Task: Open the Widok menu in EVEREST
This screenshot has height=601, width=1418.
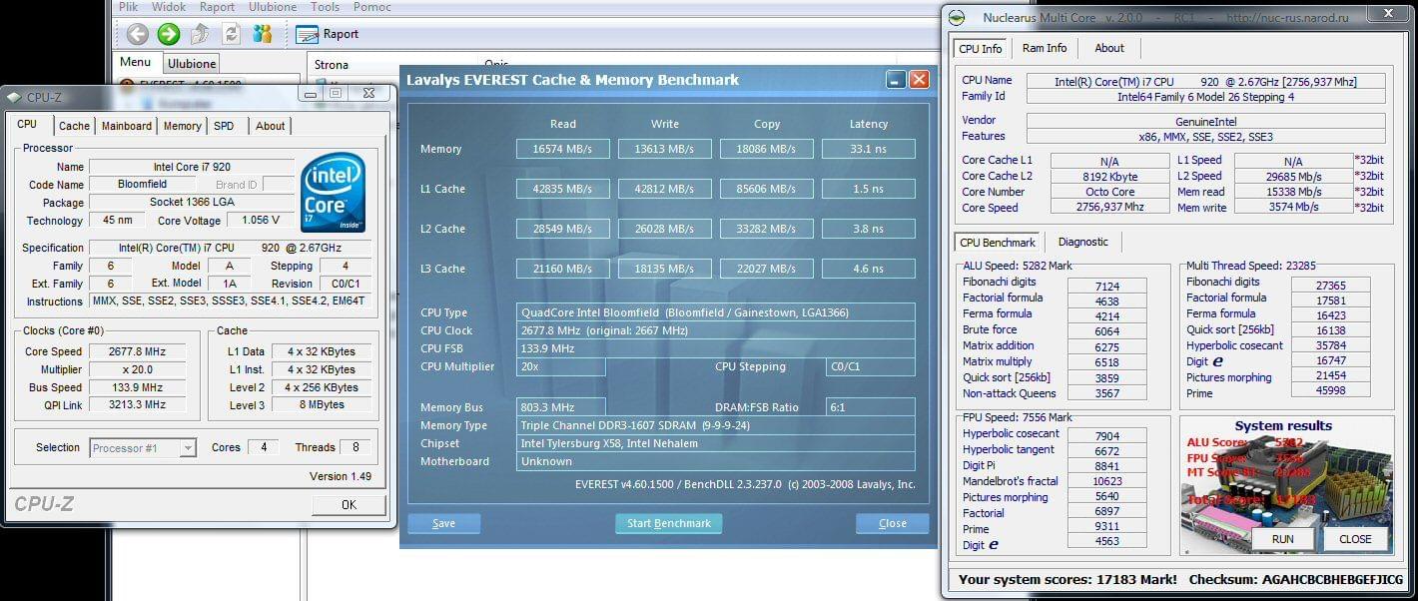Action: (x=169, y=7)
